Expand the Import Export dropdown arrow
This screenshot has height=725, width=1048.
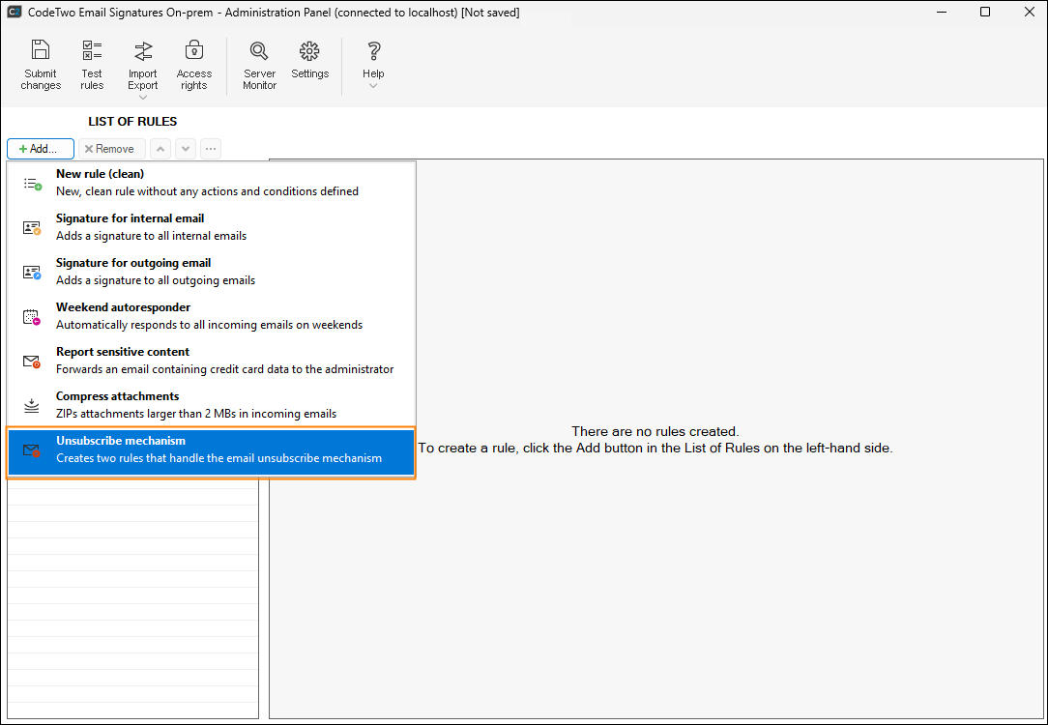pyautogui.click(x=143, y=97)
